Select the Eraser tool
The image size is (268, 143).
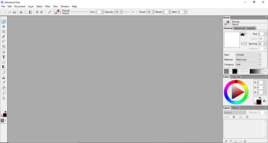pyautogui.click(x=4, y=72)
